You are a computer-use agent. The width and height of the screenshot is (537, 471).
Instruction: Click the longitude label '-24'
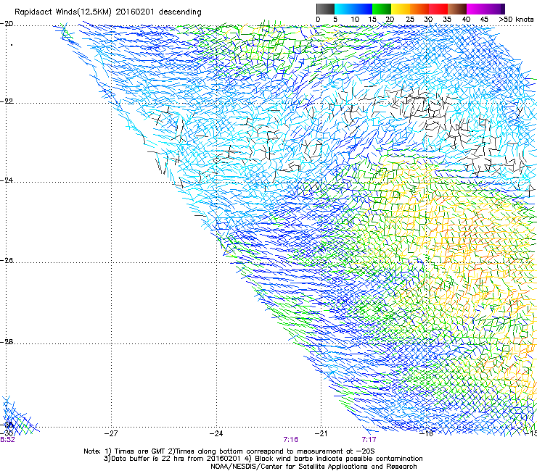tap(216, 434)
